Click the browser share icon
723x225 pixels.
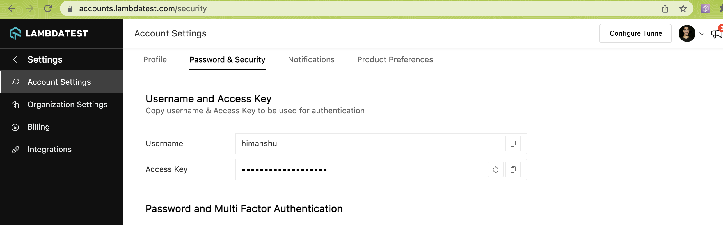tap(665, 9)
